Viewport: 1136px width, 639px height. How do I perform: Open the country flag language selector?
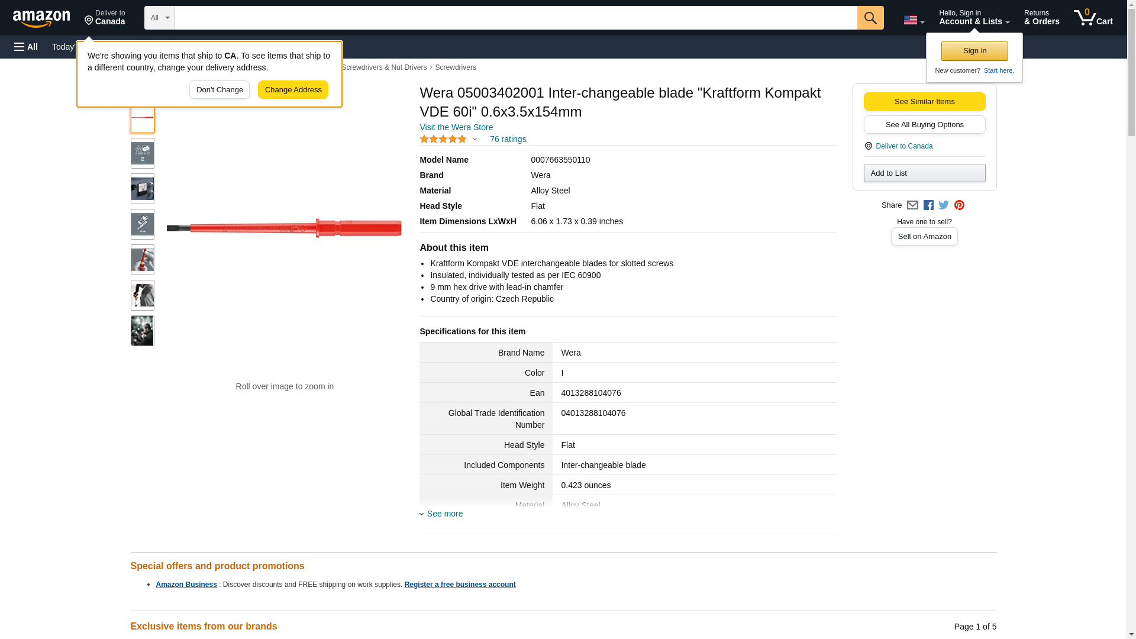click(x=914, y=20)
